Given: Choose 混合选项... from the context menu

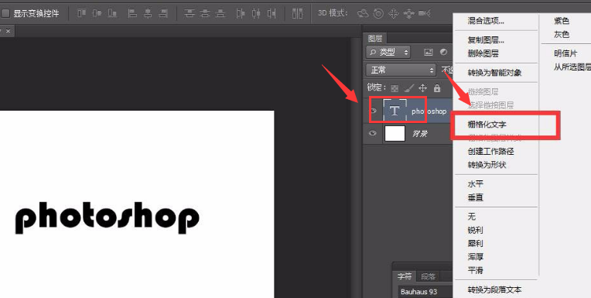Looking at the screenshot, I should coord(486,21).
